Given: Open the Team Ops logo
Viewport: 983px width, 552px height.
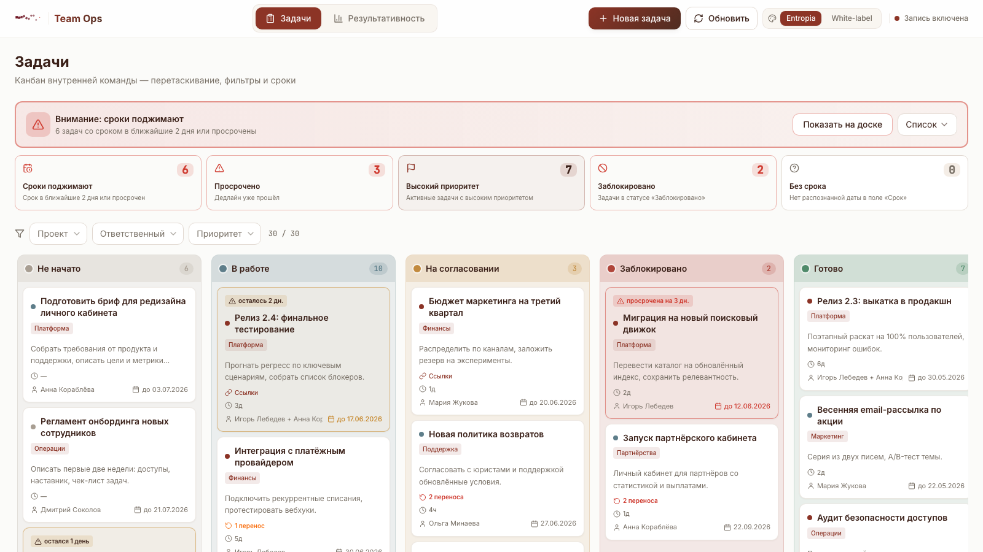Looking at the screenshot, I should pos(28,18).
